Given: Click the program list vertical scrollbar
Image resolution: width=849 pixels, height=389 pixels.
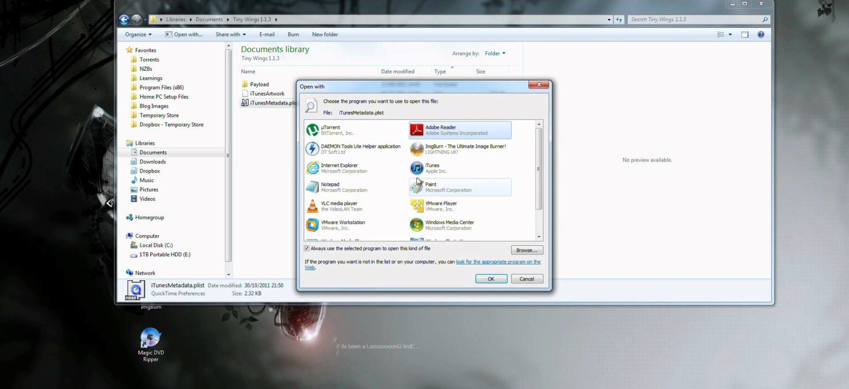Looking at the screenshot, I should point(539,169).
